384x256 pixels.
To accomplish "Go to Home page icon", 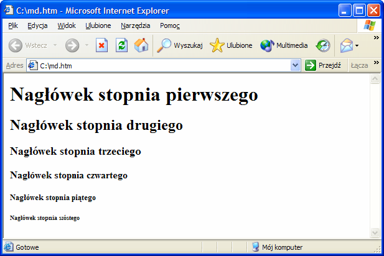I will click(141, 45).
